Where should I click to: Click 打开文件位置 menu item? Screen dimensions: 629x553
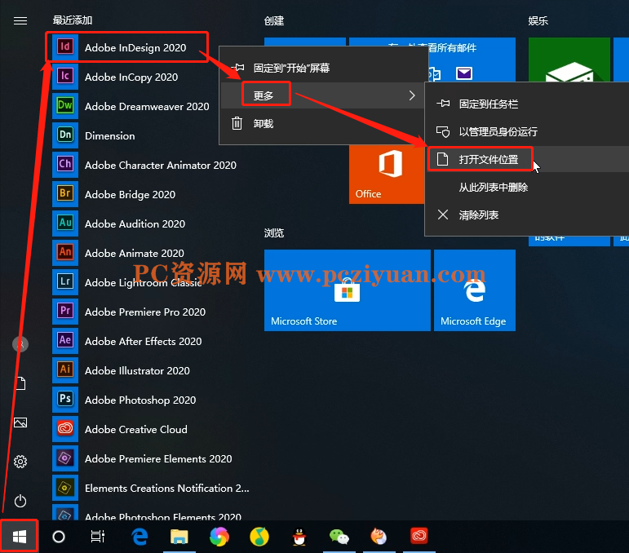(x=527, y=159)
